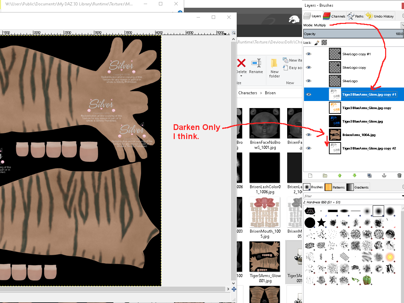Select the 'BrisenArms_1004.jpg' layer name

point(359,135)
